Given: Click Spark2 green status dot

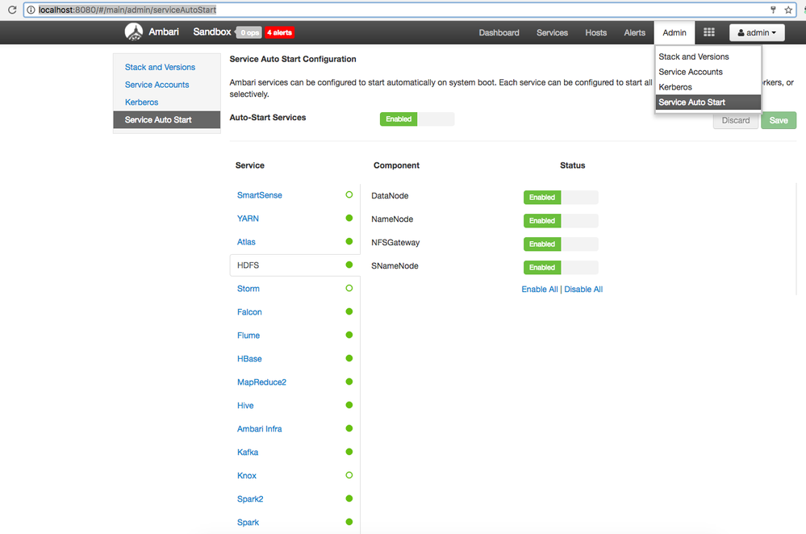Looking at the screenshot, I should click(x=349, y=499).
